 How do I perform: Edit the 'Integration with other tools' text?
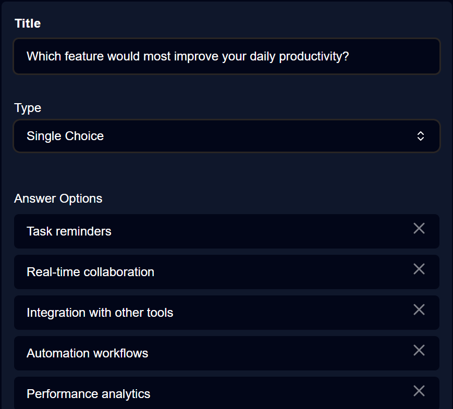tap(100, 313)
